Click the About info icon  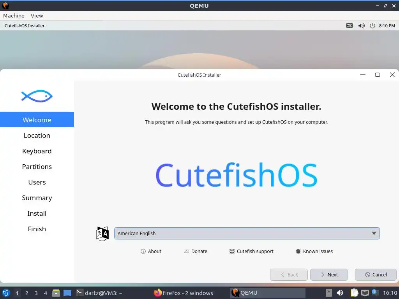click(x=143, y=251)
